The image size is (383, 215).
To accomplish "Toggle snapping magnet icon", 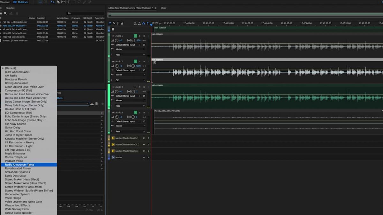I will (143, 23).
